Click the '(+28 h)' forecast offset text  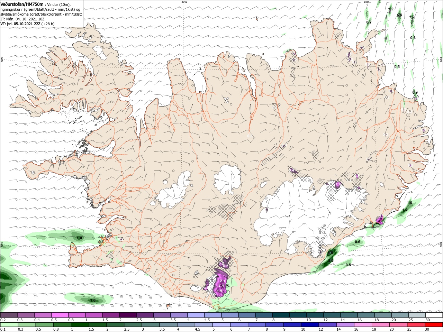pyautogui.click(x=48, y=24)
